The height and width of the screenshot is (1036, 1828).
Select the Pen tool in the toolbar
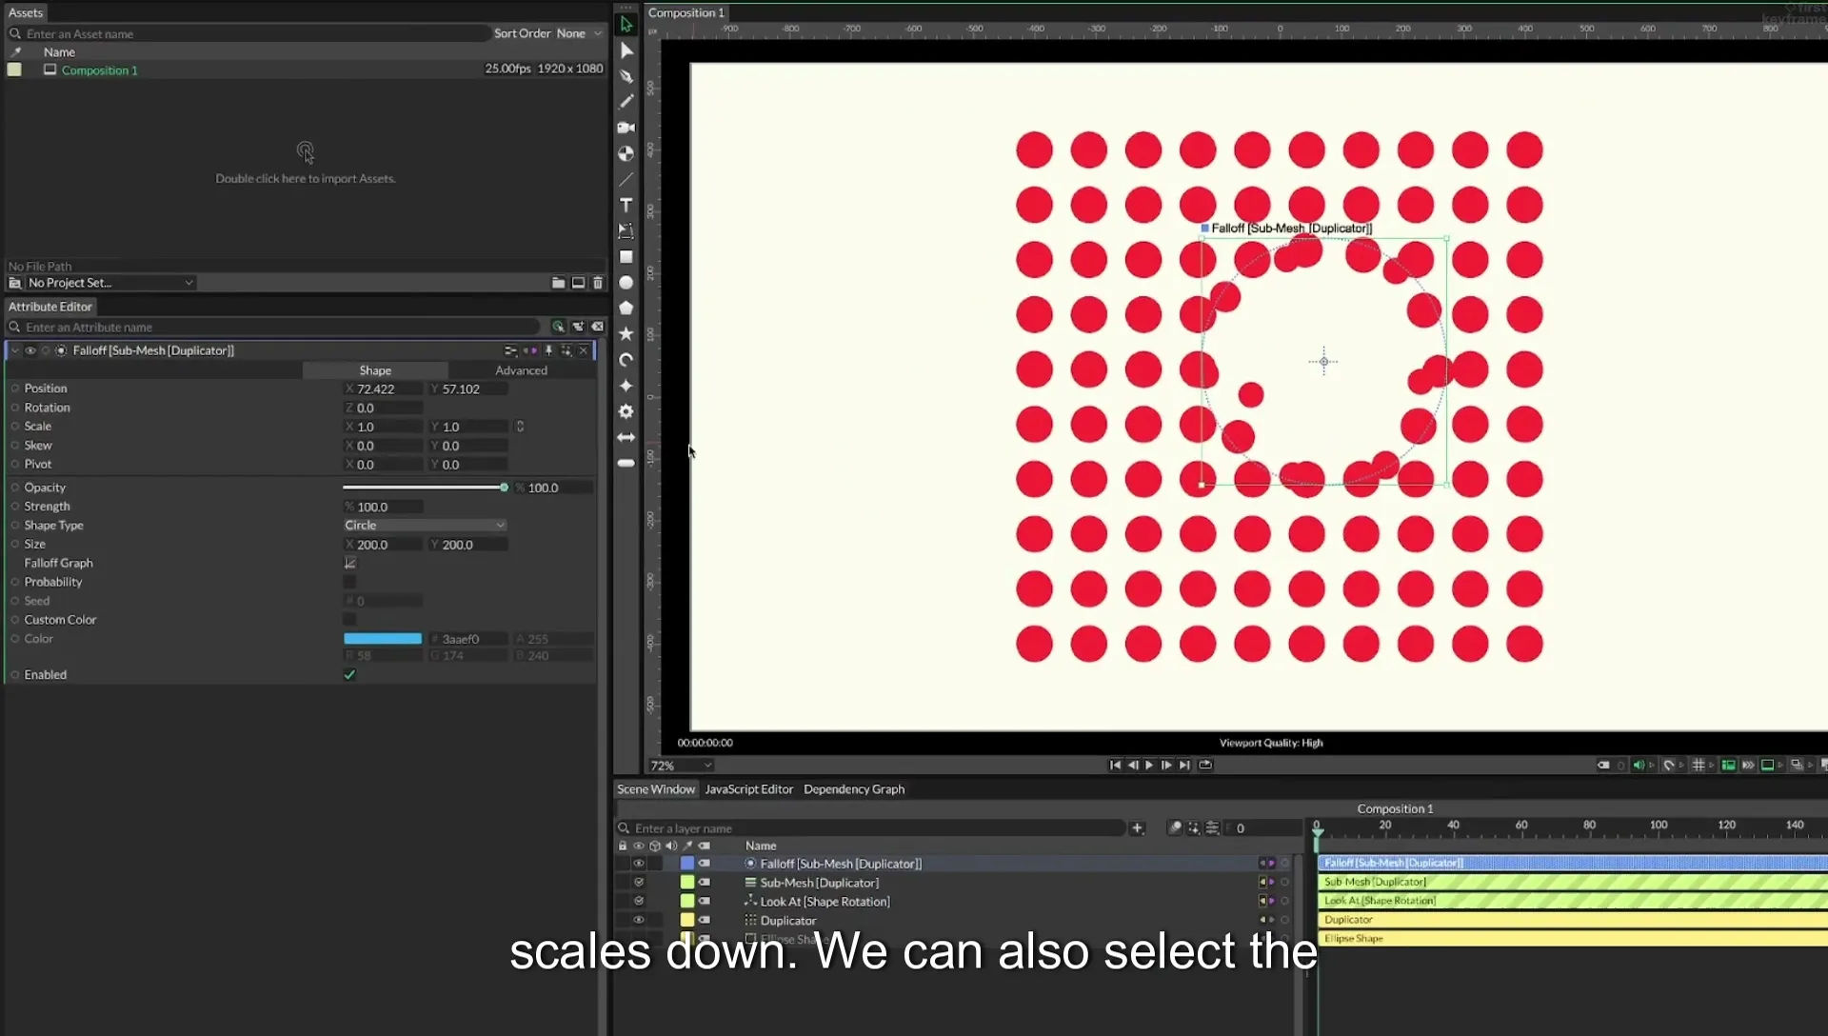click(x=626, y=76)
